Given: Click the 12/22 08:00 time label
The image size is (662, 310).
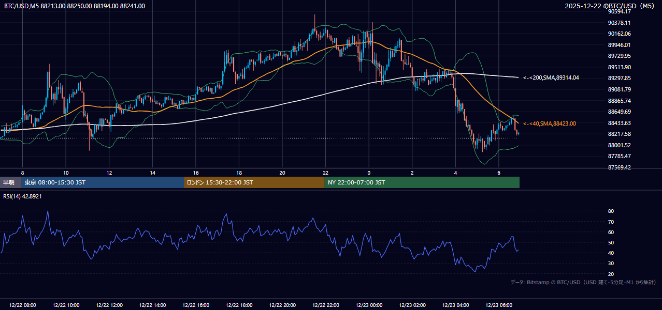Looking at the screenshot, I should (x=22, y=305).
